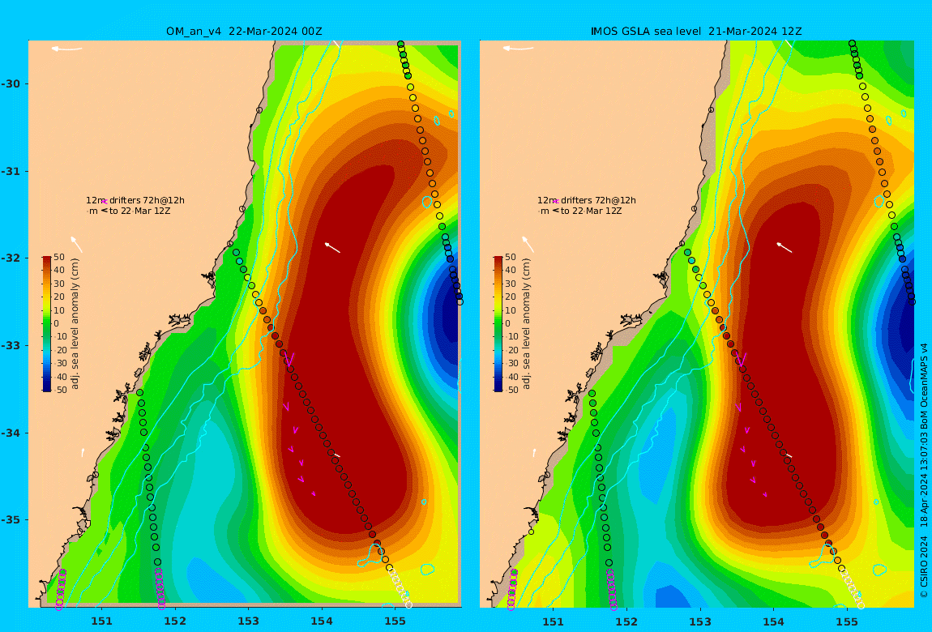The width and height of the screenshot is (932, 632).
Task: Click the OM_an_v4 22-Mar-2024 00Z title
Action: coord(244,32)
